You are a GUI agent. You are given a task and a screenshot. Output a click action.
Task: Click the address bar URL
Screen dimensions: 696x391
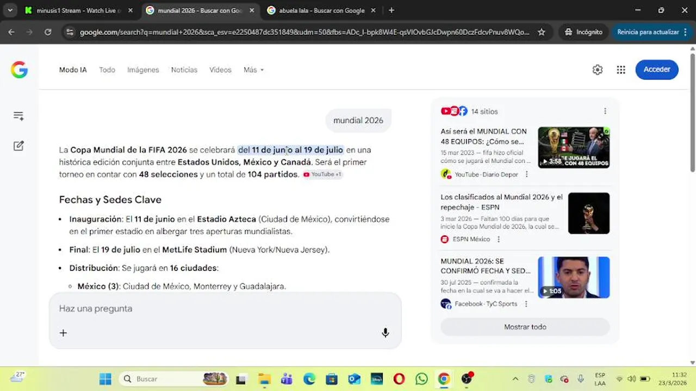(x=304, y=32)
